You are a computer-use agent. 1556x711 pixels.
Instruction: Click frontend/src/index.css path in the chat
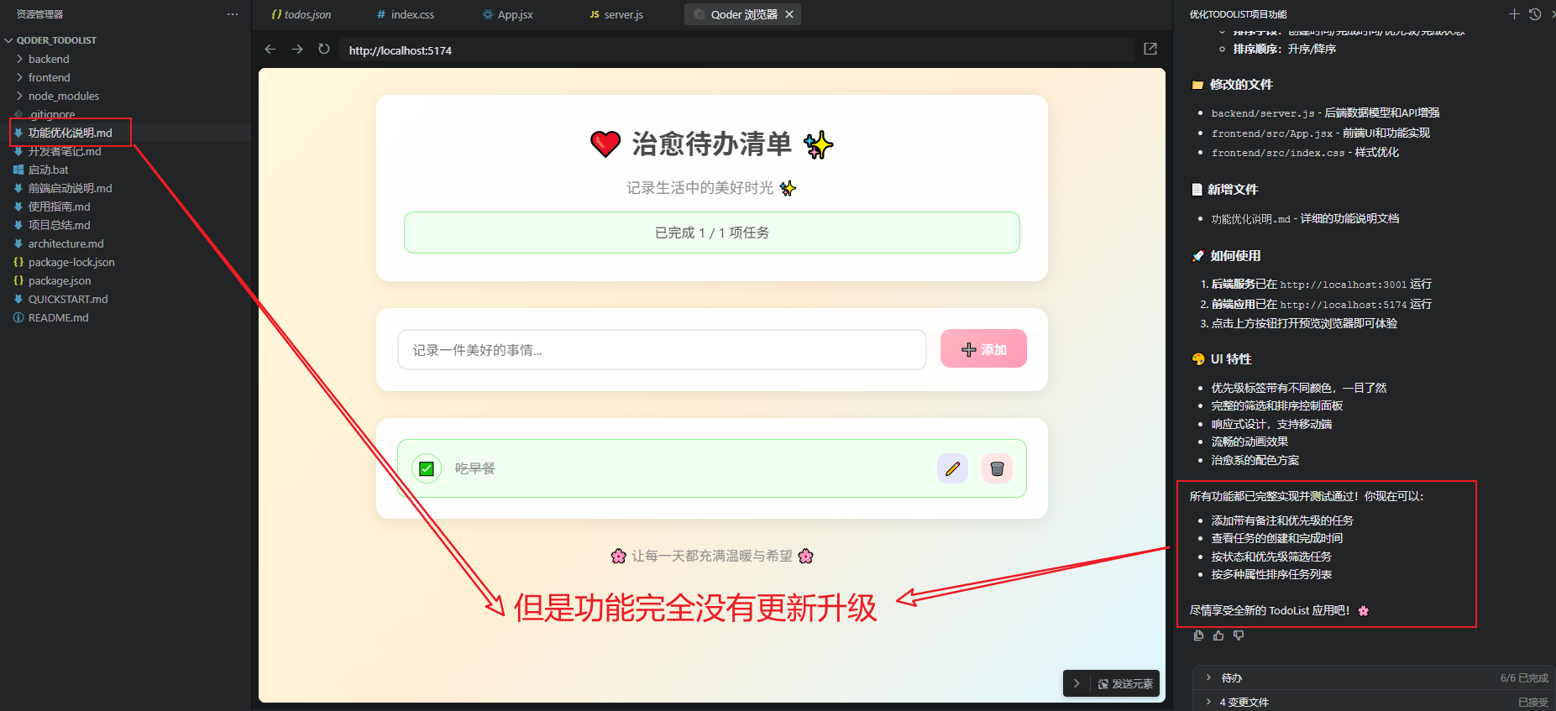[1278, 153]
